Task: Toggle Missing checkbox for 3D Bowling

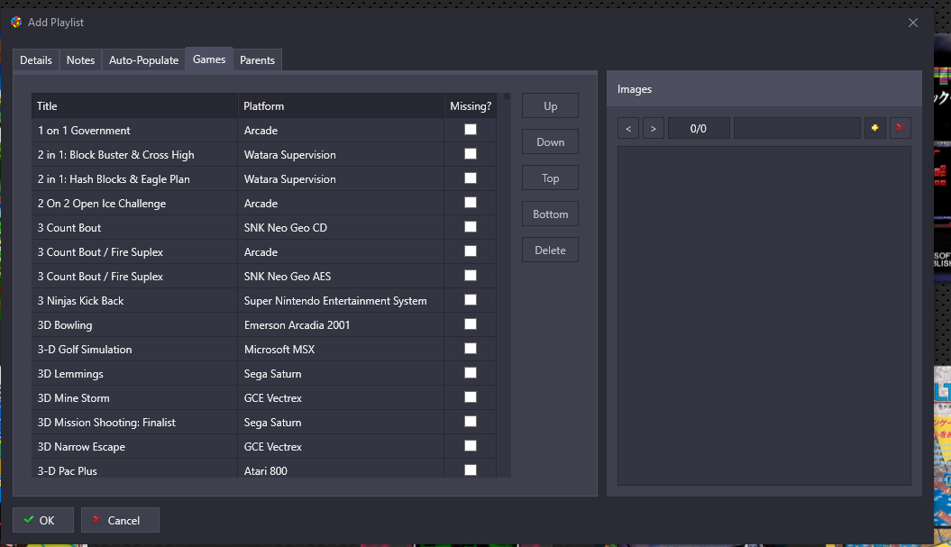Action: [470, 324]
